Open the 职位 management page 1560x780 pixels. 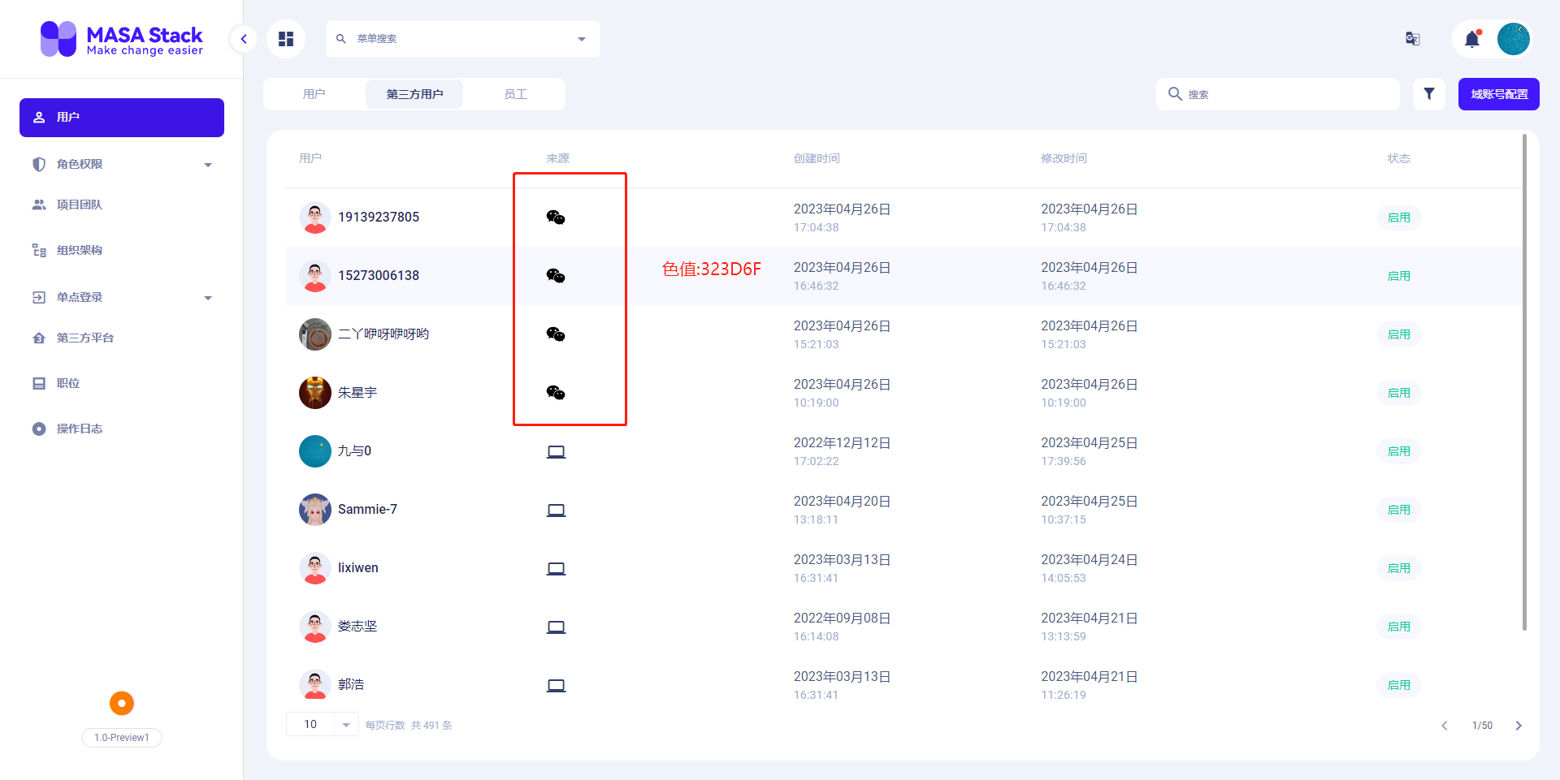pyautogui.click(x=67, y=383)
